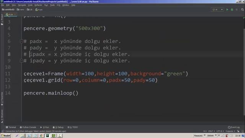Open the Structure sidebar tab
Screen dimensions: 245x138
click(2, 116)
